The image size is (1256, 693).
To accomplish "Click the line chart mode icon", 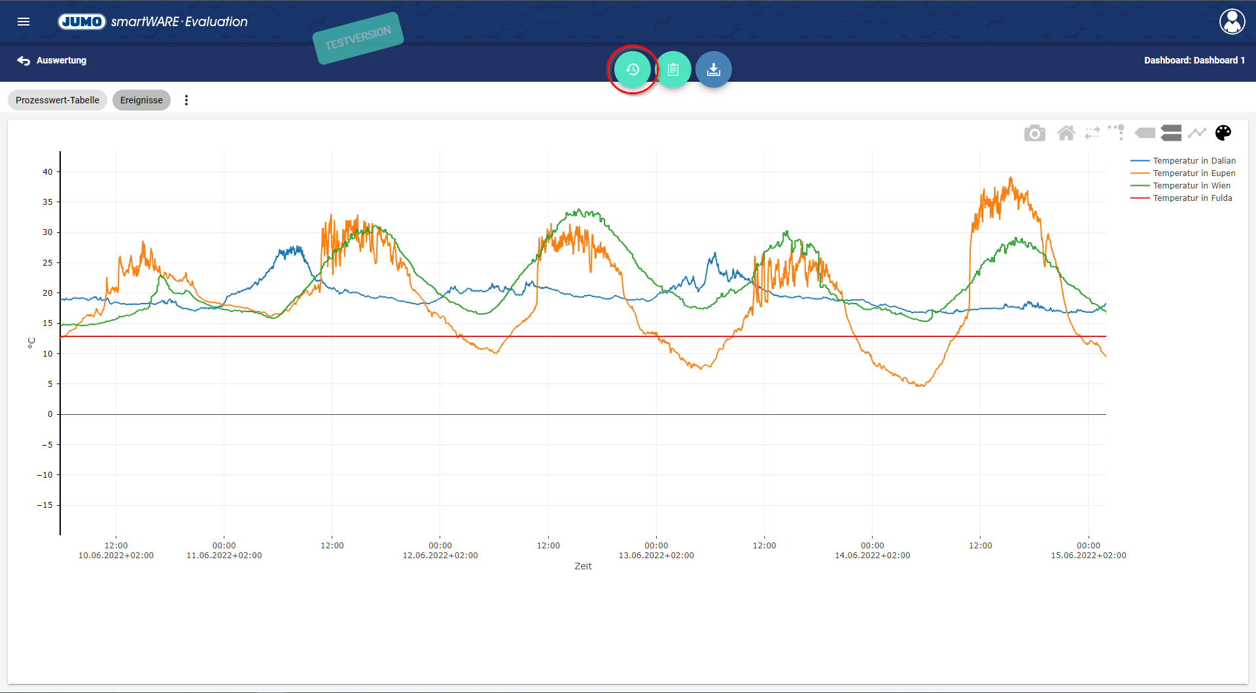I will (1196, 133).
